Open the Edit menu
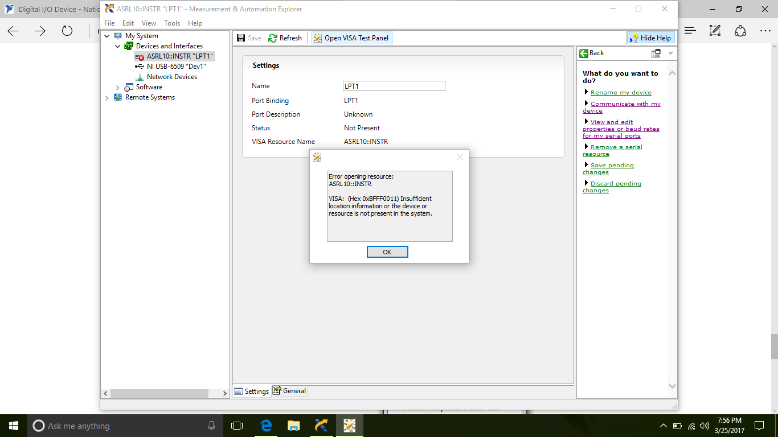This screenshot has width=778, height=437. click(128, 23)
